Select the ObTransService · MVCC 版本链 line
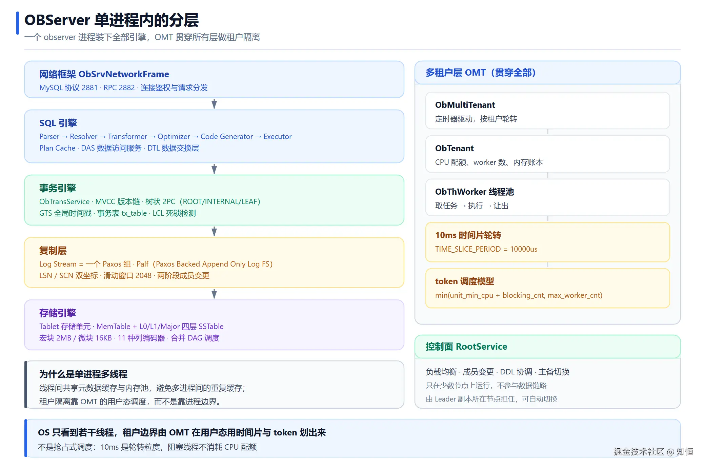 150,202
